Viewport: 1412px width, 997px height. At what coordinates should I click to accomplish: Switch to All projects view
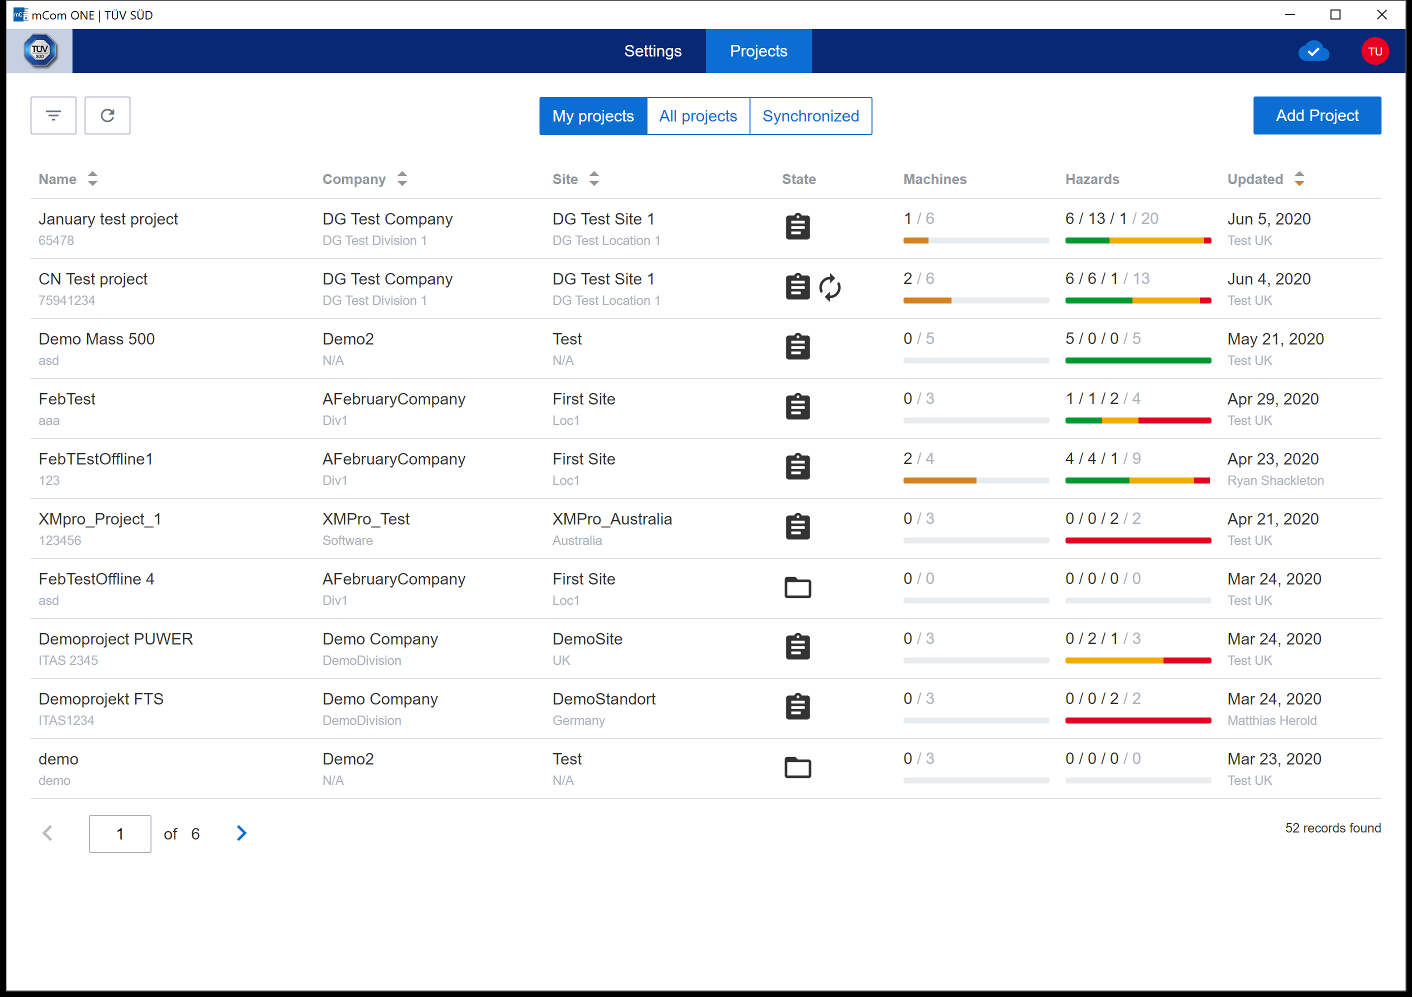pos(698,116)
